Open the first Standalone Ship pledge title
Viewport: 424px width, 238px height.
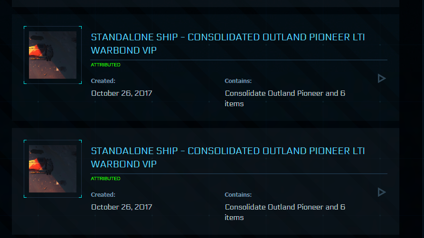[x=228, y=37]
